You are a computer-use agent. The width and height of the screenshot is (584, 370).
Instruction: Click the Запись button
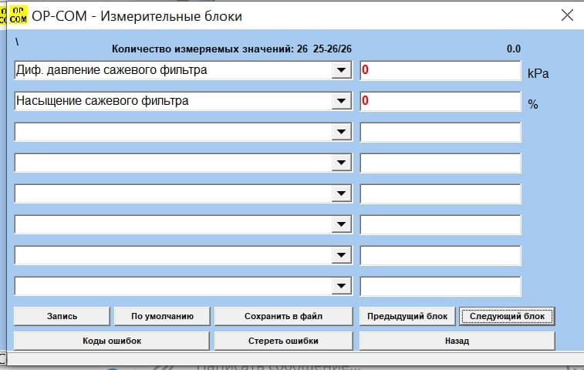click(x=62, y=316)
